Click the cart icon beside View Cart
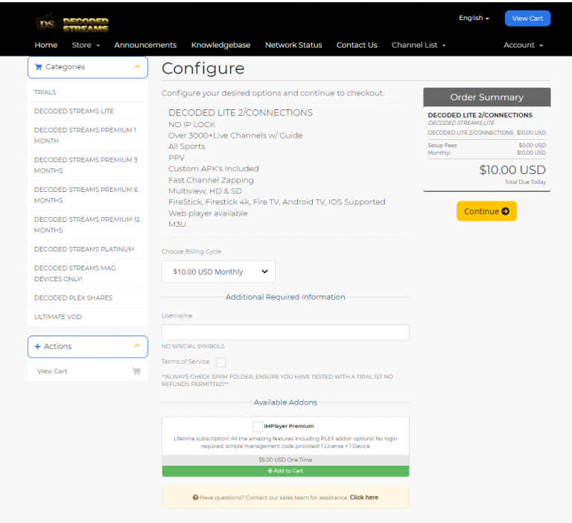This screenshot has height=523, width=572. pos(136,371)
